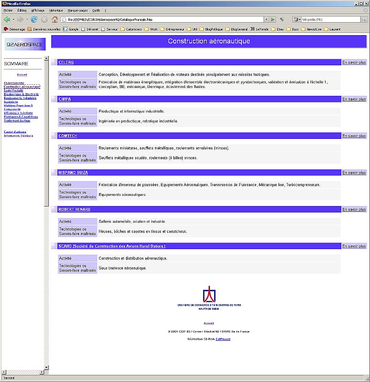Click the sidebar scrollbar up arrow
The width and height of the screenshot is (370, 382).
pos(46,58)
